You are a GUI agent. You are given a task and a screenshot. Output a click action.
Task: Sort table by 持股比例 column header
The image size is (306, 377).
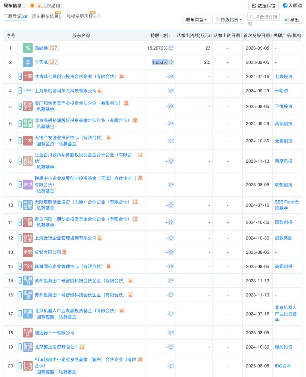[x=160, y=36]
